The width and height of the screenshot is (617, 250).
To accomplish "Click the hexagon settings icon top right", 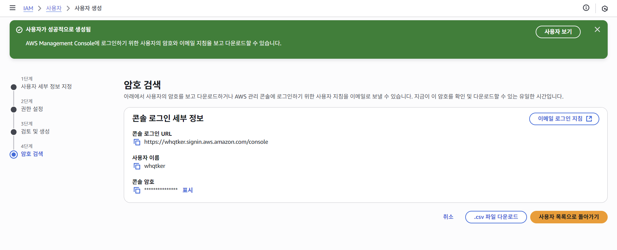I will [x=604, y=8].
